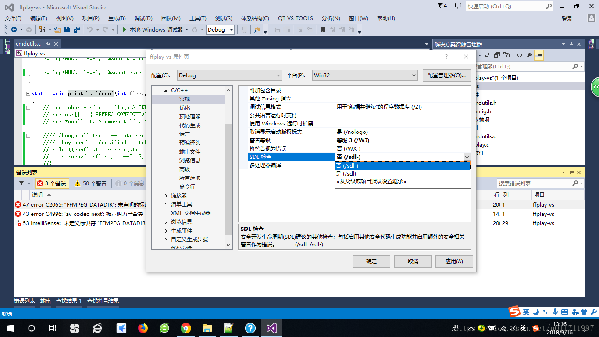Image resolution: width=599 pixels, height=337 pixels.
Task: Select 预处理器 in the property tree
Action: (x=190, y=117)
